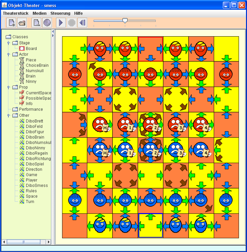Collapse the Other folder node
Image resolution: width=247 pixels, height=252 pixels.
tap(8, 115)
